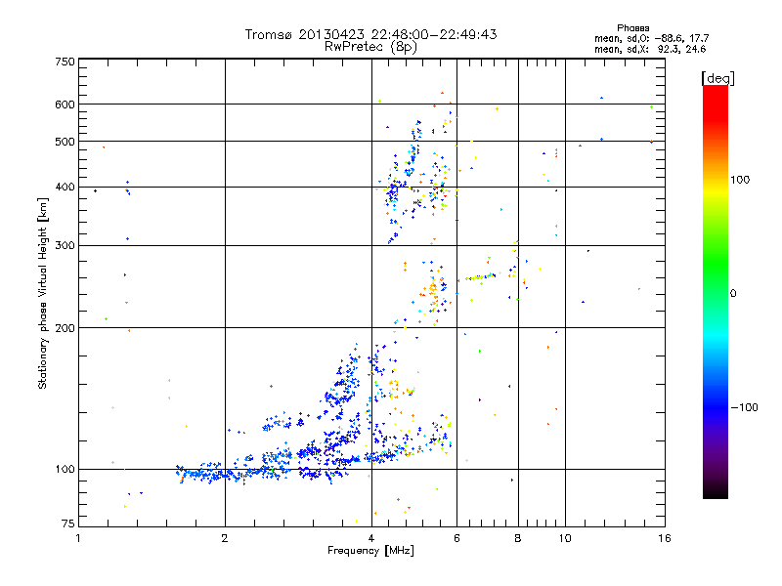Select the 'RwPretec (8p)' subtitle text
This screenshot has width=782, height=586.
pyautogui.click(x=370, y=47)
